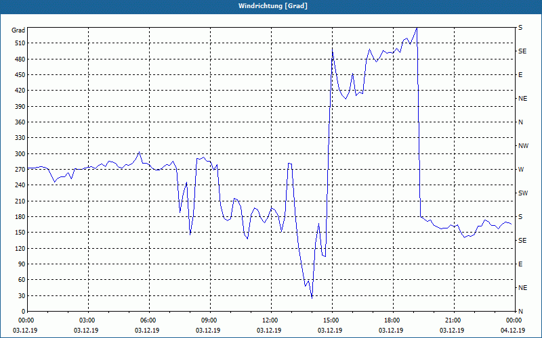This screenshot has width=542, height=338.
Task: Select the 03.12.19 date under 12:00
Action: tap(269, 331)
